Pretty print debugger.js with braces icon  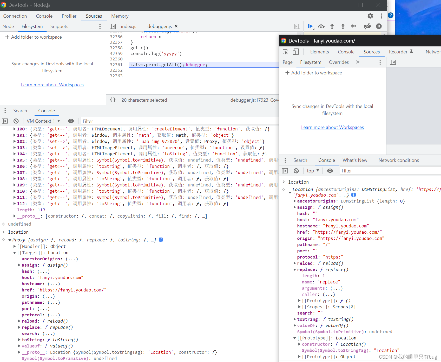[x=113, y=100]
